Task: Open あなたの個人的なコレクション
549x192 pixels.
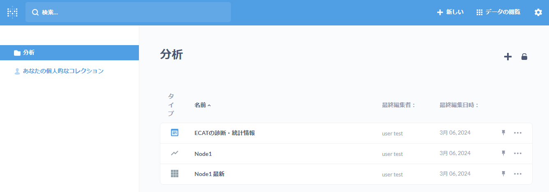Action: pos(63,71)
